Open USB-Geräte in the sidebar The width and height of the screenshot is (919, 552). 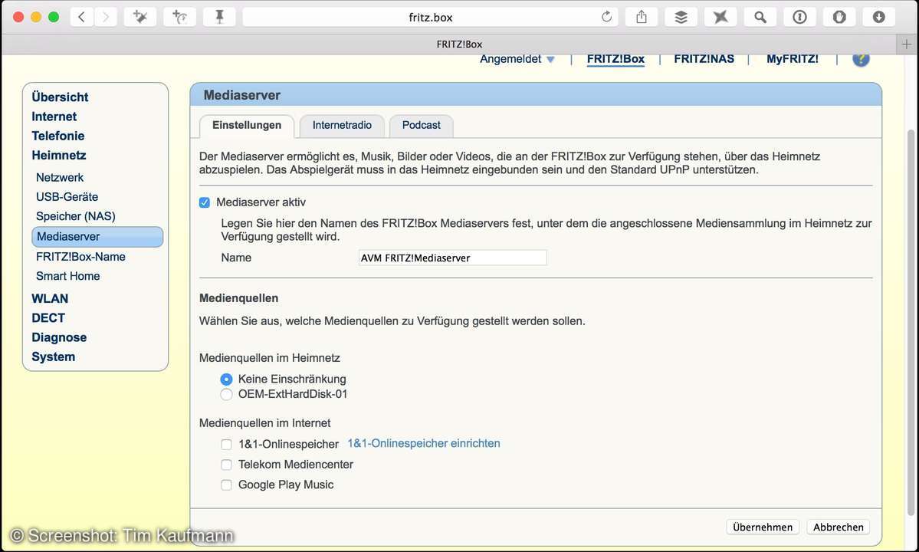coord(67,197)
